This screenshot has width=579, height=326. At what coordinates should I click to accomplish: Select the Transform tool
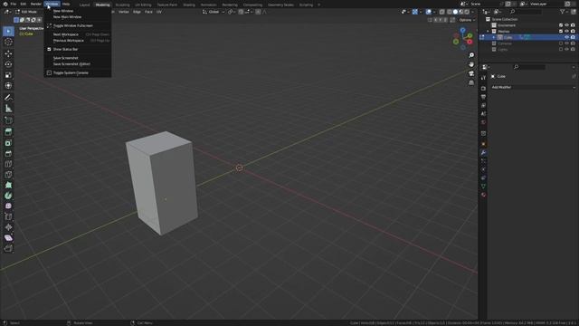(8, 86)
